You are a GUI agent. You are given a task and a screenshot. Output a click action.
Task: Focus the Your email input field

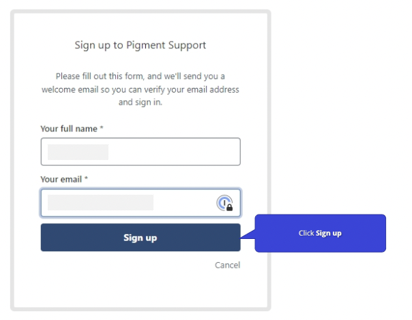click(141, 203)
